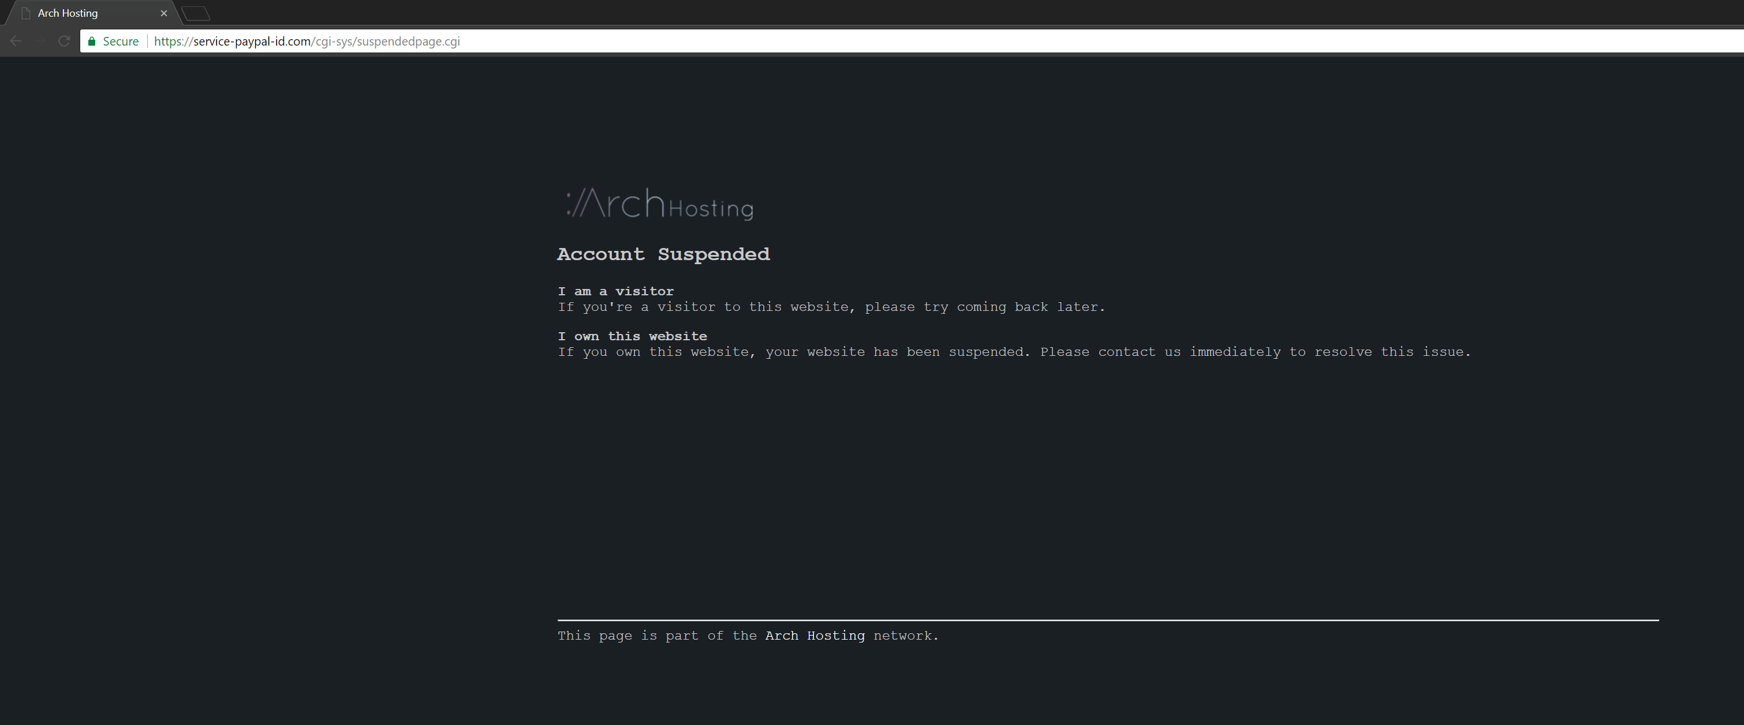Open the Arch Hosting footer link
Viewport: 1744px width, 725px height.
(815, 636)
